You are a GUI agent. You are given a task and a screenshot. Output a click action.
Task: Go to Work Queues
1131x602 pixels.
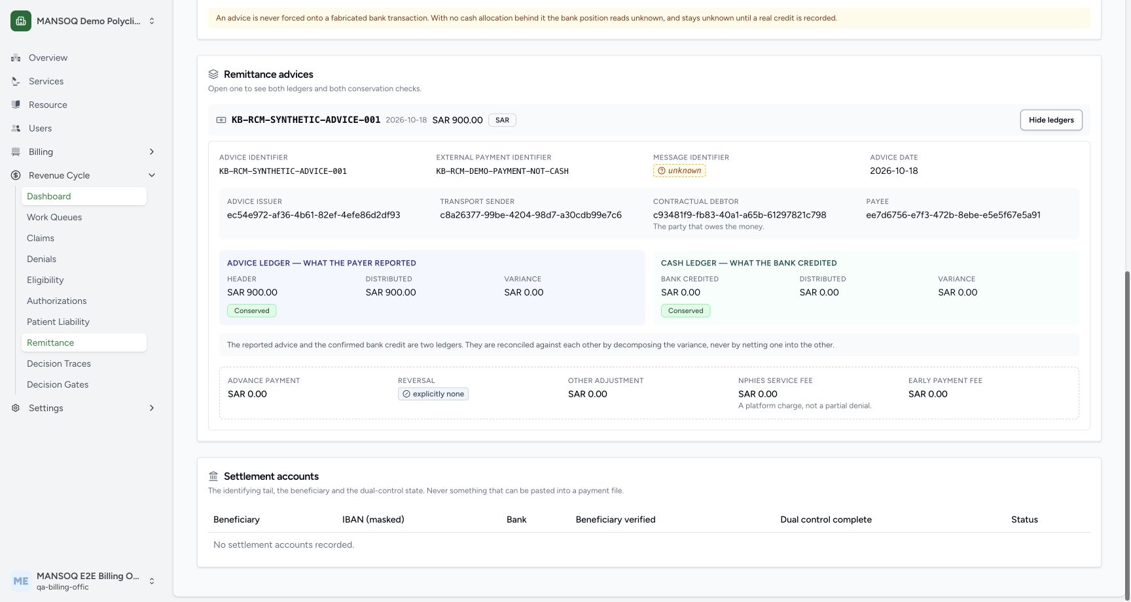[84, 217]
